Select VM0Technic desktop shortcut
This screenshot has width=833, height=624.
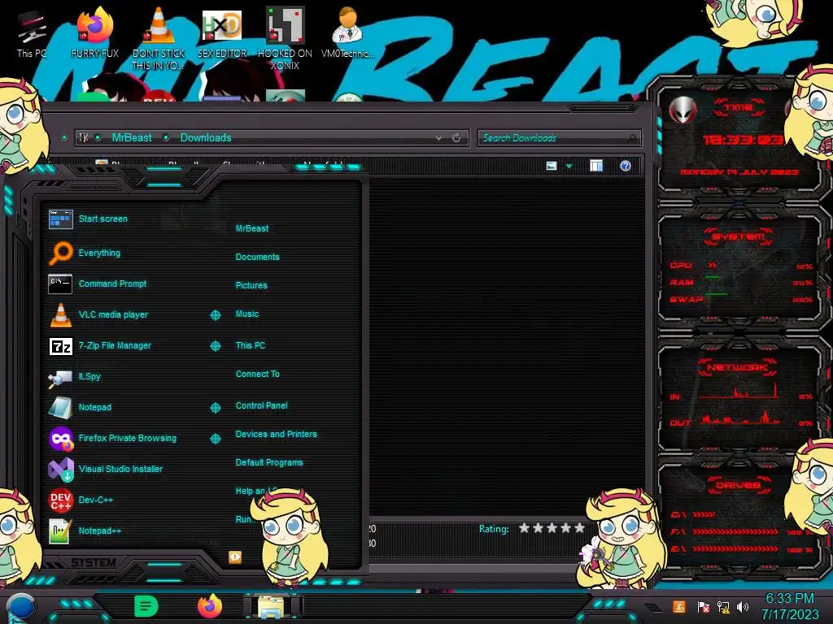tap(347, 32)
